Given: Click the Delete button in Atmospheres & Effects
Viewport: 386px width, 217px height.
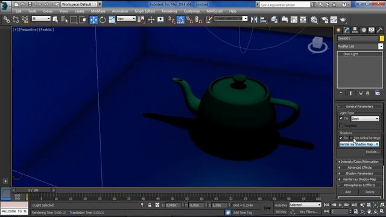Looking at the screenshot, I should click(x=370, y=192).
